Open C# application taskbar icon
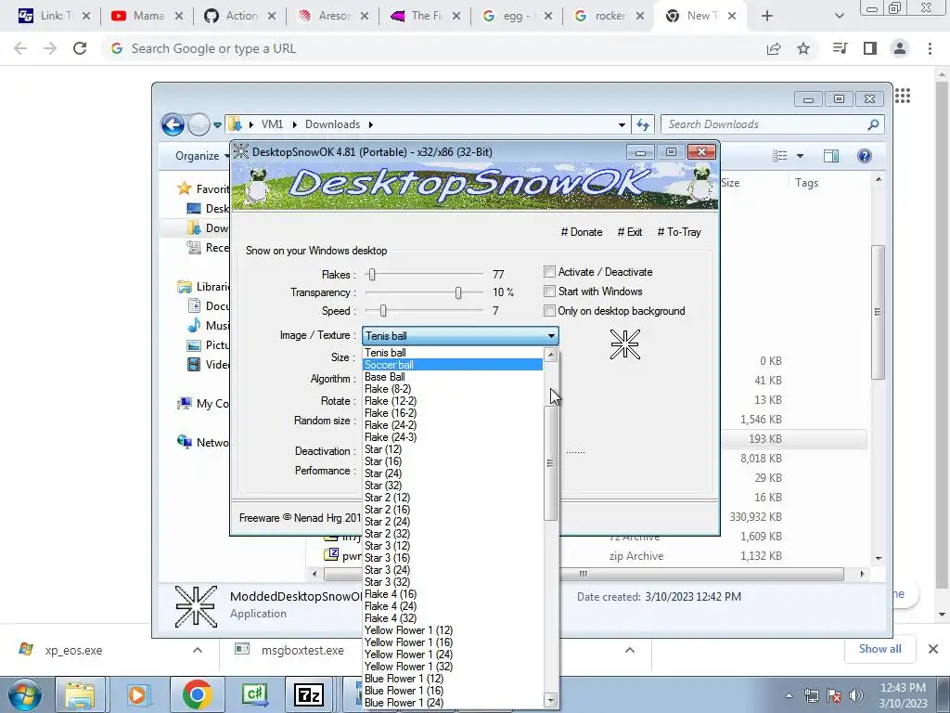 254,694
